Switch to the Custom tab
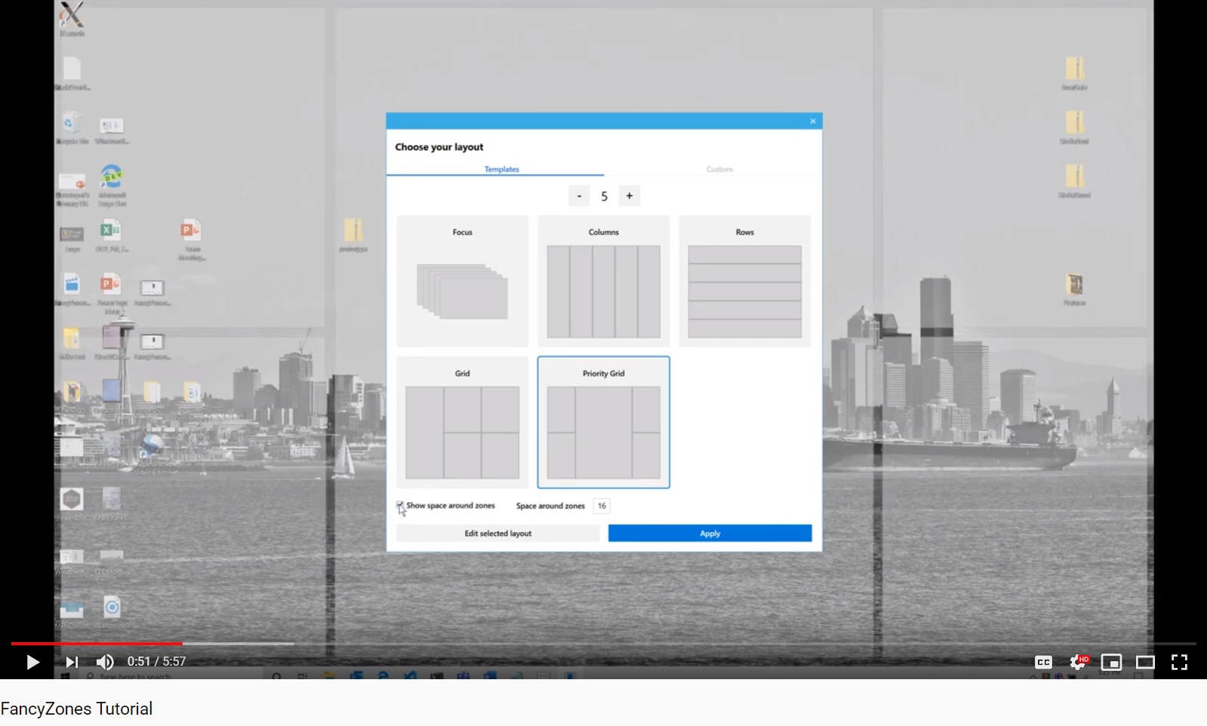The width and height of the screenshot is (1207, 726). [x=719, y=169]
